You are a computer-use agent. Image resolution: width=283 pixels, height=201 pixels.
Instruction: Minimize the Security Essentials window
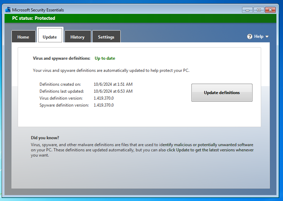[247, 10]
